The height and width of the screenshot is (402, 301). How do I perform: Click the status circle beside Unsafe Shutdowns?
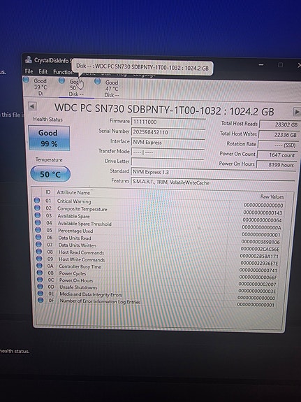click(40, 287)
